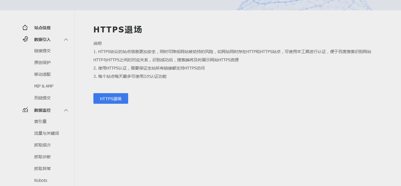Show the 抓取异常 page
The image size is (401, 186).
tap(42, 169)
